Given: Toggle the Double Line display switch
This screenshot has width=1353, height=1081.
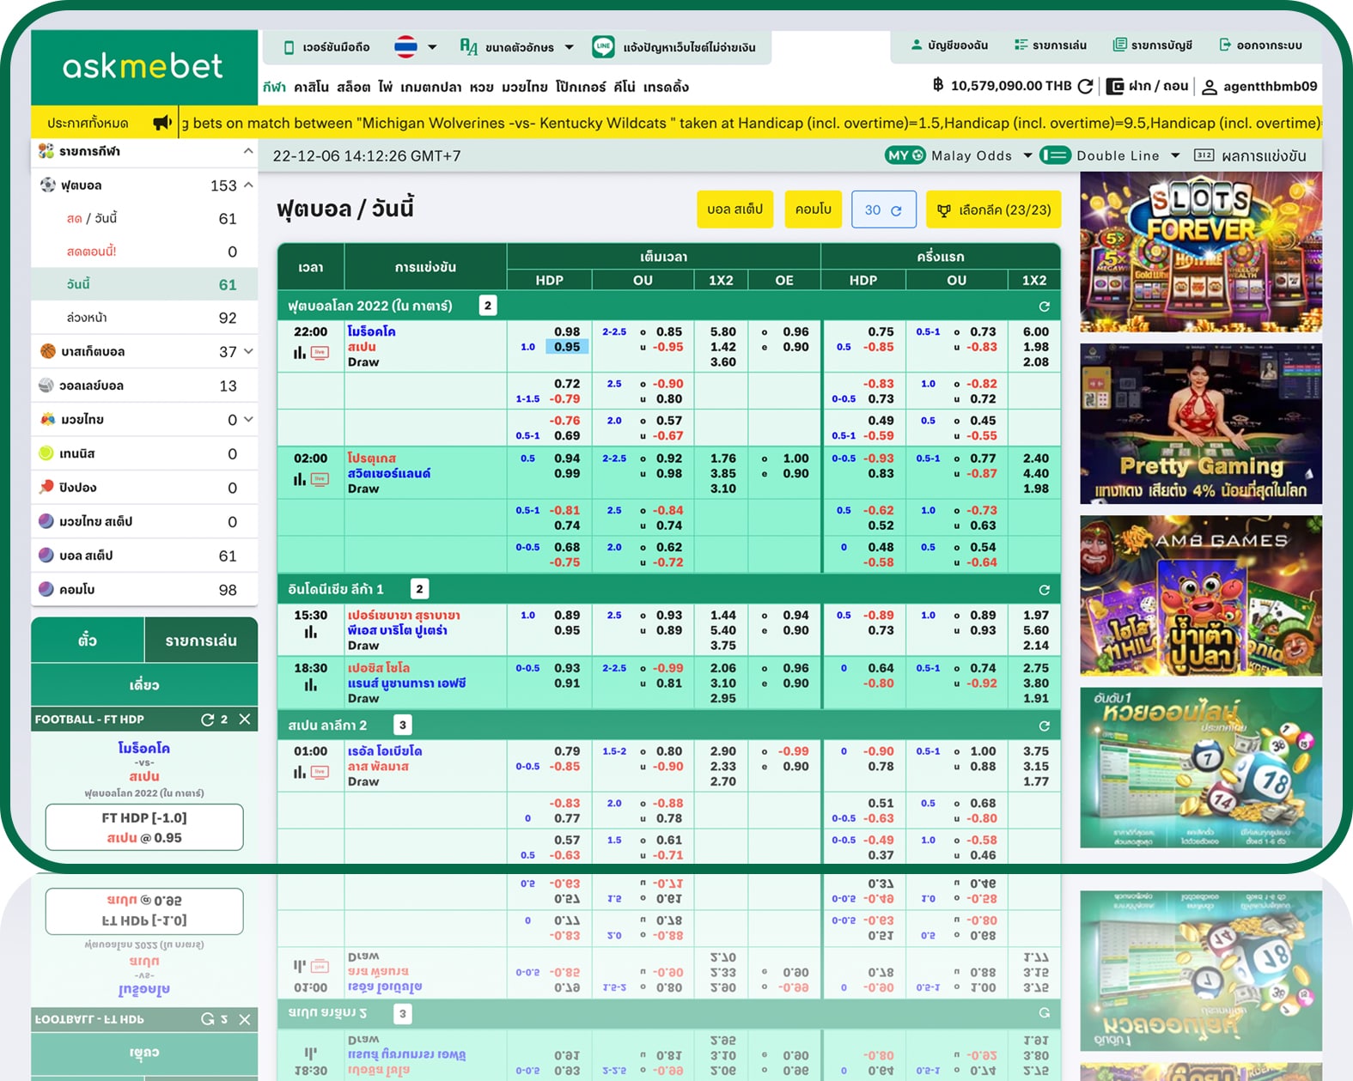Looking at the screenshot, I should click(1054, 155).
